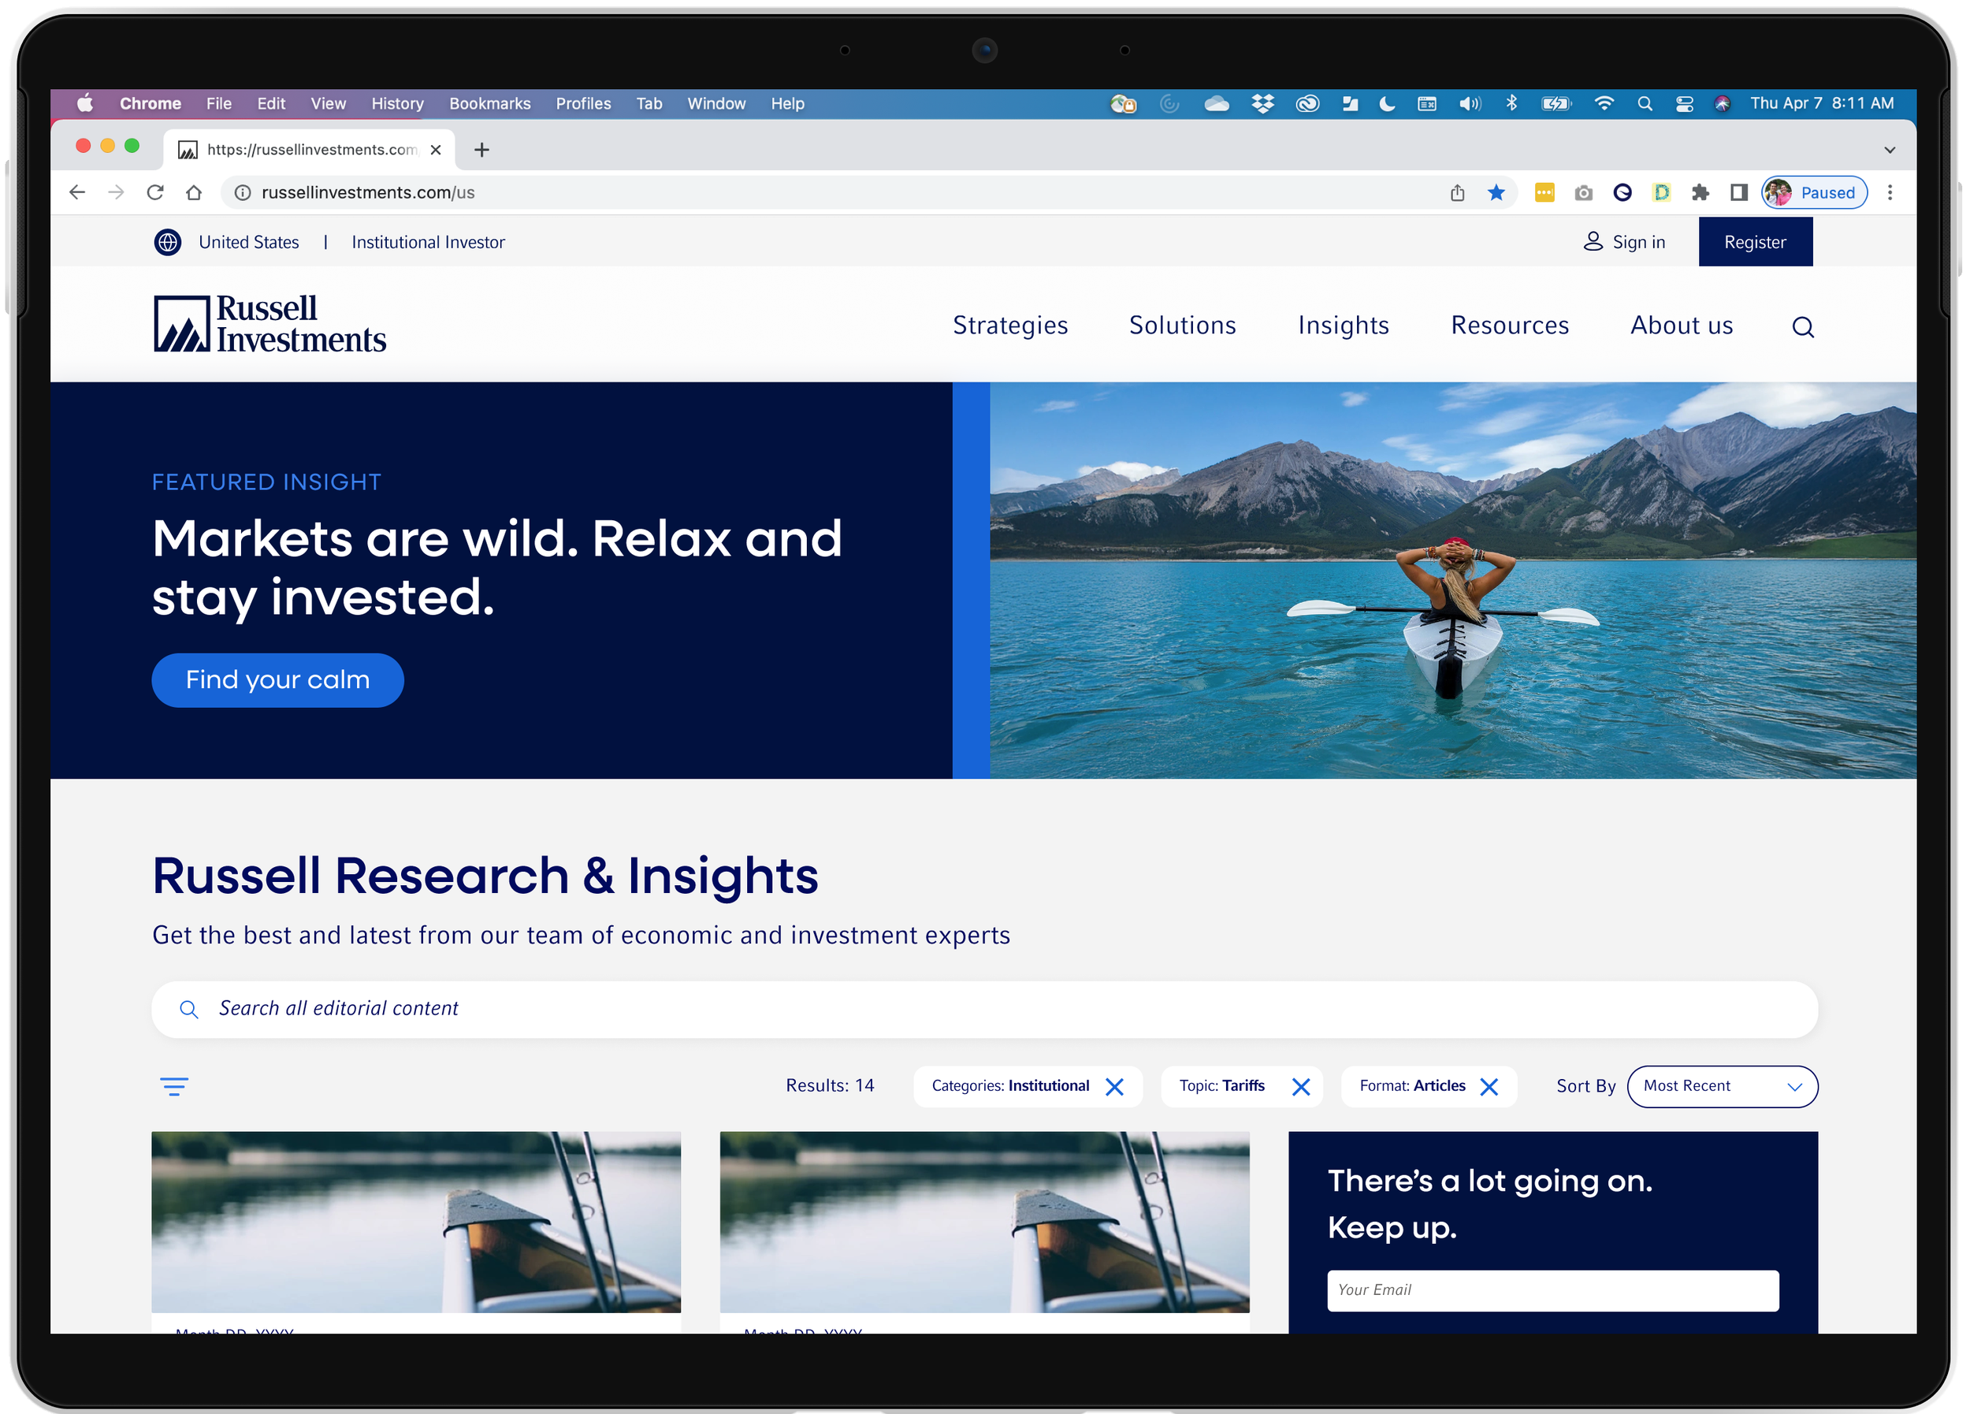Click the Register button
1970x1414 pixels.
click(x=1755, y=242)
